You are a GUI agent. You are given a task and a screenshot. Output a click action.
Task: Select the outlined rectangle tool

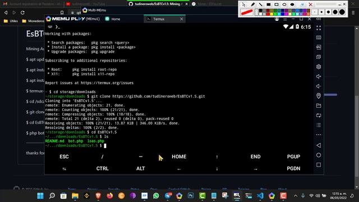click(x=277, y=4)
